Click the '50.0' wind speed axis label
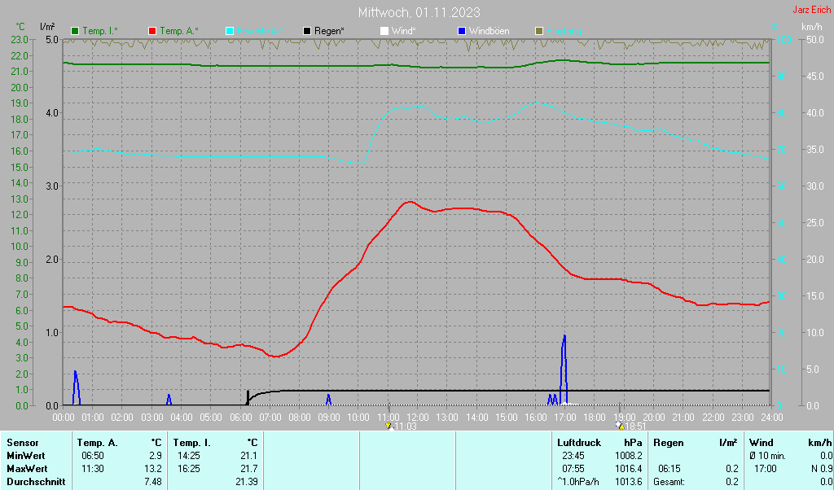This screenshot has height=490, width=834. click(x=816, y=39)
